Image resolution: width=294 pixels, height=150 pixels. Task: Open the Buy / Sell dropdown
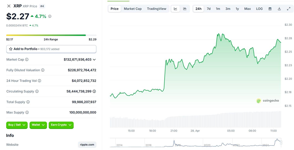(17, 125)
